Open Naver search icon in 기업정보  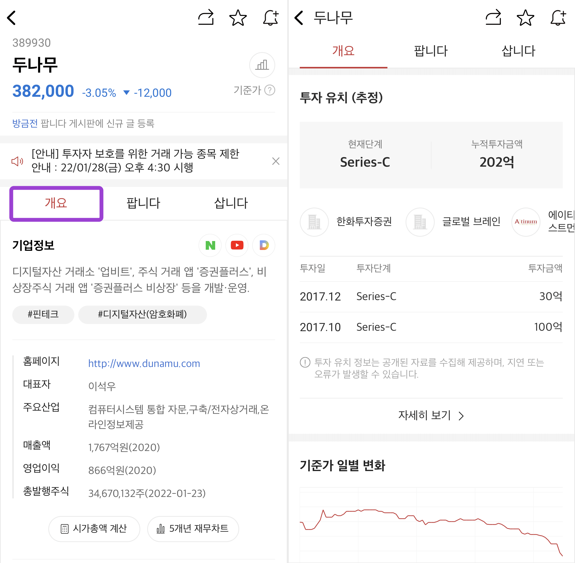pyautogui.click(x=210, y=245)
